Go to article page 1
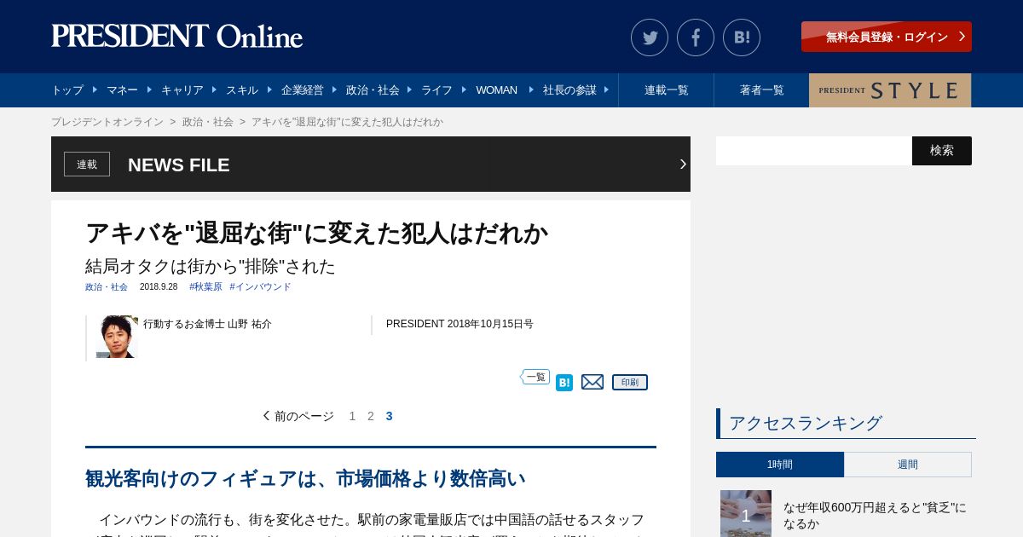Image resolution: width=1023 pixels, height=537 pixels. [x=352, y=416]
